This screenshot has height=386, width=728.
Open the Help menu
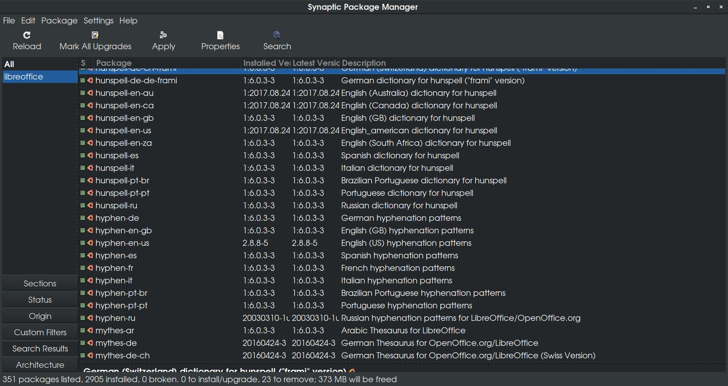point(128,20)
